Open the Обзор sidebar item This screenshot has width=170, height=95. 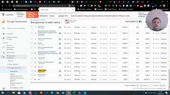[10, 61]
